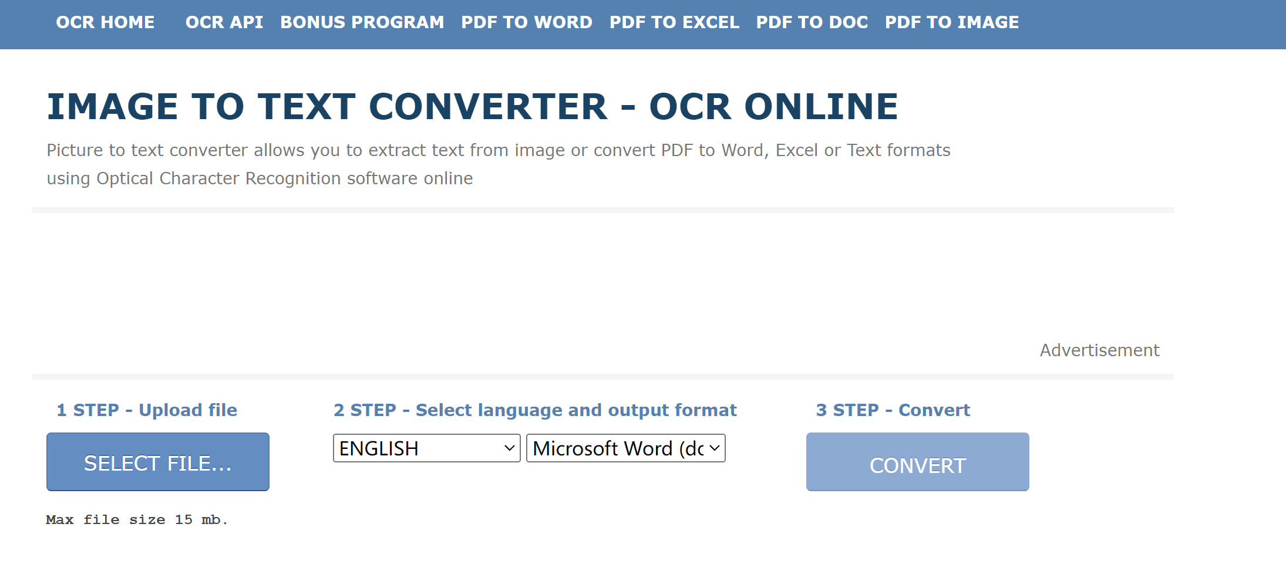
Task: Switch to the PDF TO DOC tool
Action: coord(812,22)
